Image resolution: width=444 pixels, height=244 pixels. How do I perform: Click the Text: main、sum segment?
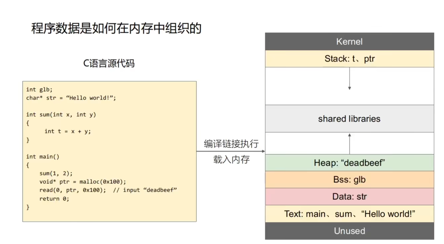pyautogui.click(x=350, y=214)
